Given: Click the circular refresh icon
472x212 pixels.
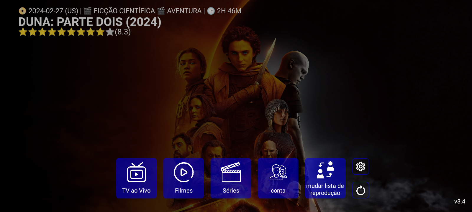Looking at the screenshot, I should (360, 191).
